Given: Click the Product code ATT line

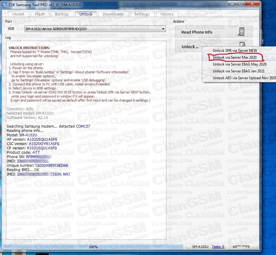Looking at the screenshot, I should click(23, 153).
